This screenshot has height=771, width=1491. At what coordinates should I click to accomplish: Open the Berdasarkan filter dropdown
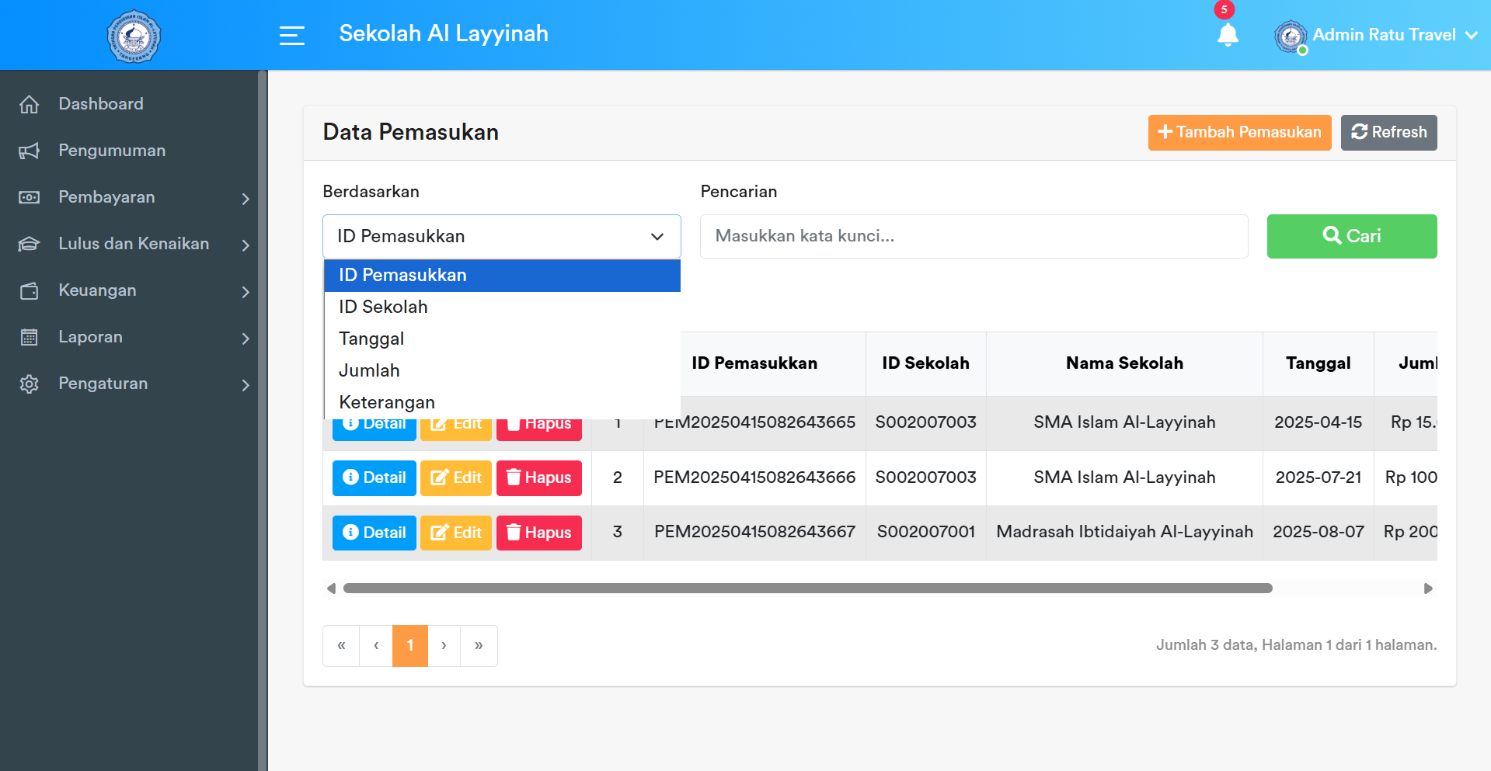pyautogui.click(x=501, y=236)
